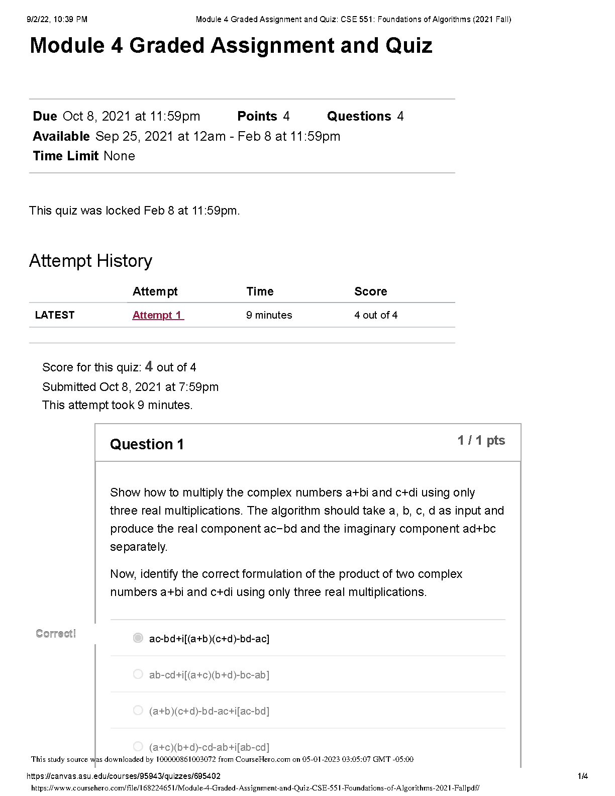Click the gray Correct! label
615x796 pixels.
click(56, 634)
